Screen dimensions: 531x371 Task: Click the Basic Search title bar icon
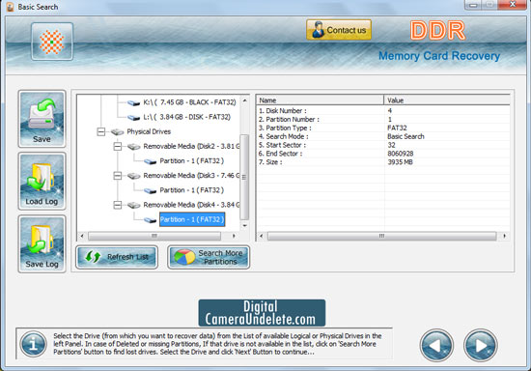click(x=11, y=7)
